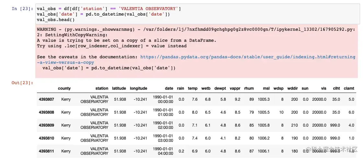
Task: Select the 'latitude' column header
Action: coord(119,88)
